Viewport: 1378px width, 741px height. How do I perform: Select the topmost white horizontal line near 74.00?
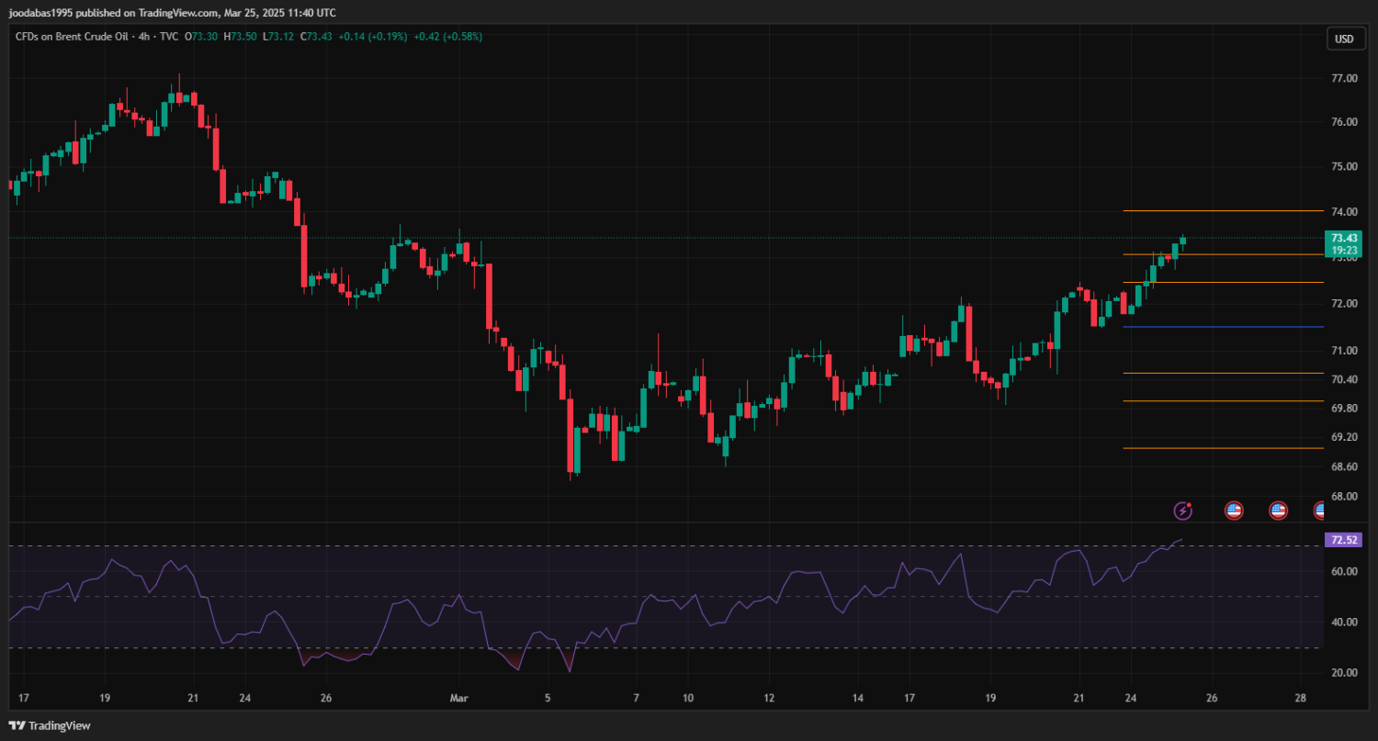pyautogui.click(x=1222, y=211)
